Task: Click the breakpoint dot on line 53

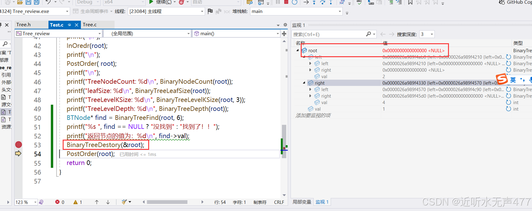Action: [19, 145]
